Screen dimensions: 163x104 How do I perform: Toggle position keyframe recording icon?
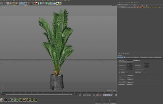coord(104,95)
